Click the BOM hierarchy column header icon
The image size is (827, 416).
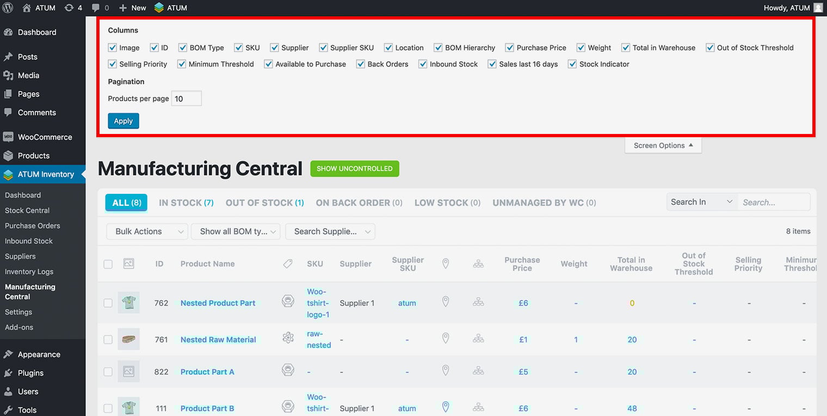(x=478, y=264)
